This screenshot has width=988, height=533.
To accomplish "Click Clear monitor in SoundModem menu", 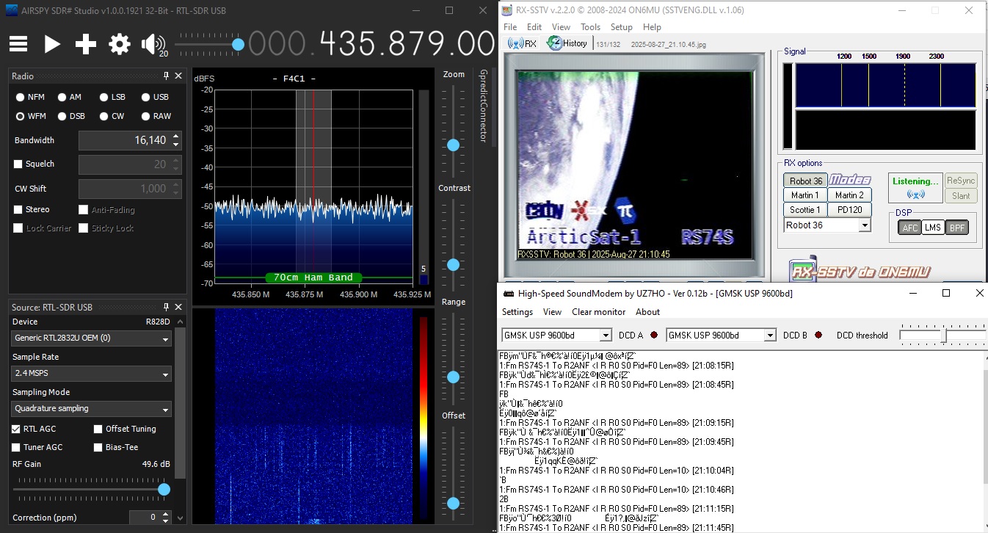I will pyautogui.click(x=599, y=312).
